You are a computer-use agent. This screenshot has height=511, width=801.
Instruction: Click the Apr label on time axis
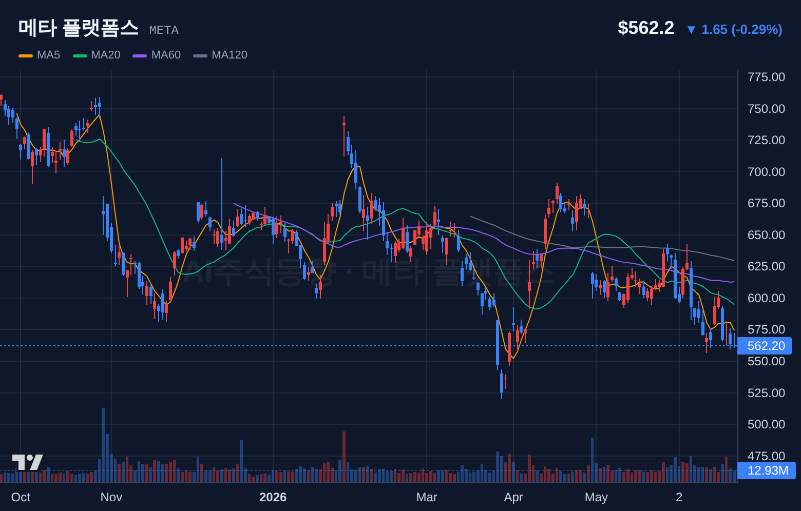click(513, 497)
